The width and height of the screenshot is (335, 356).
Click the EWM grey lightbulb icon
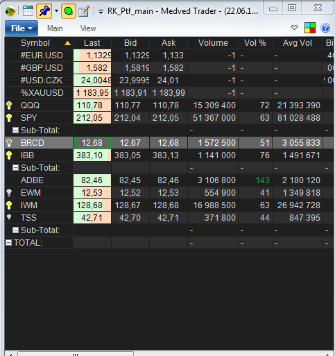9,193
